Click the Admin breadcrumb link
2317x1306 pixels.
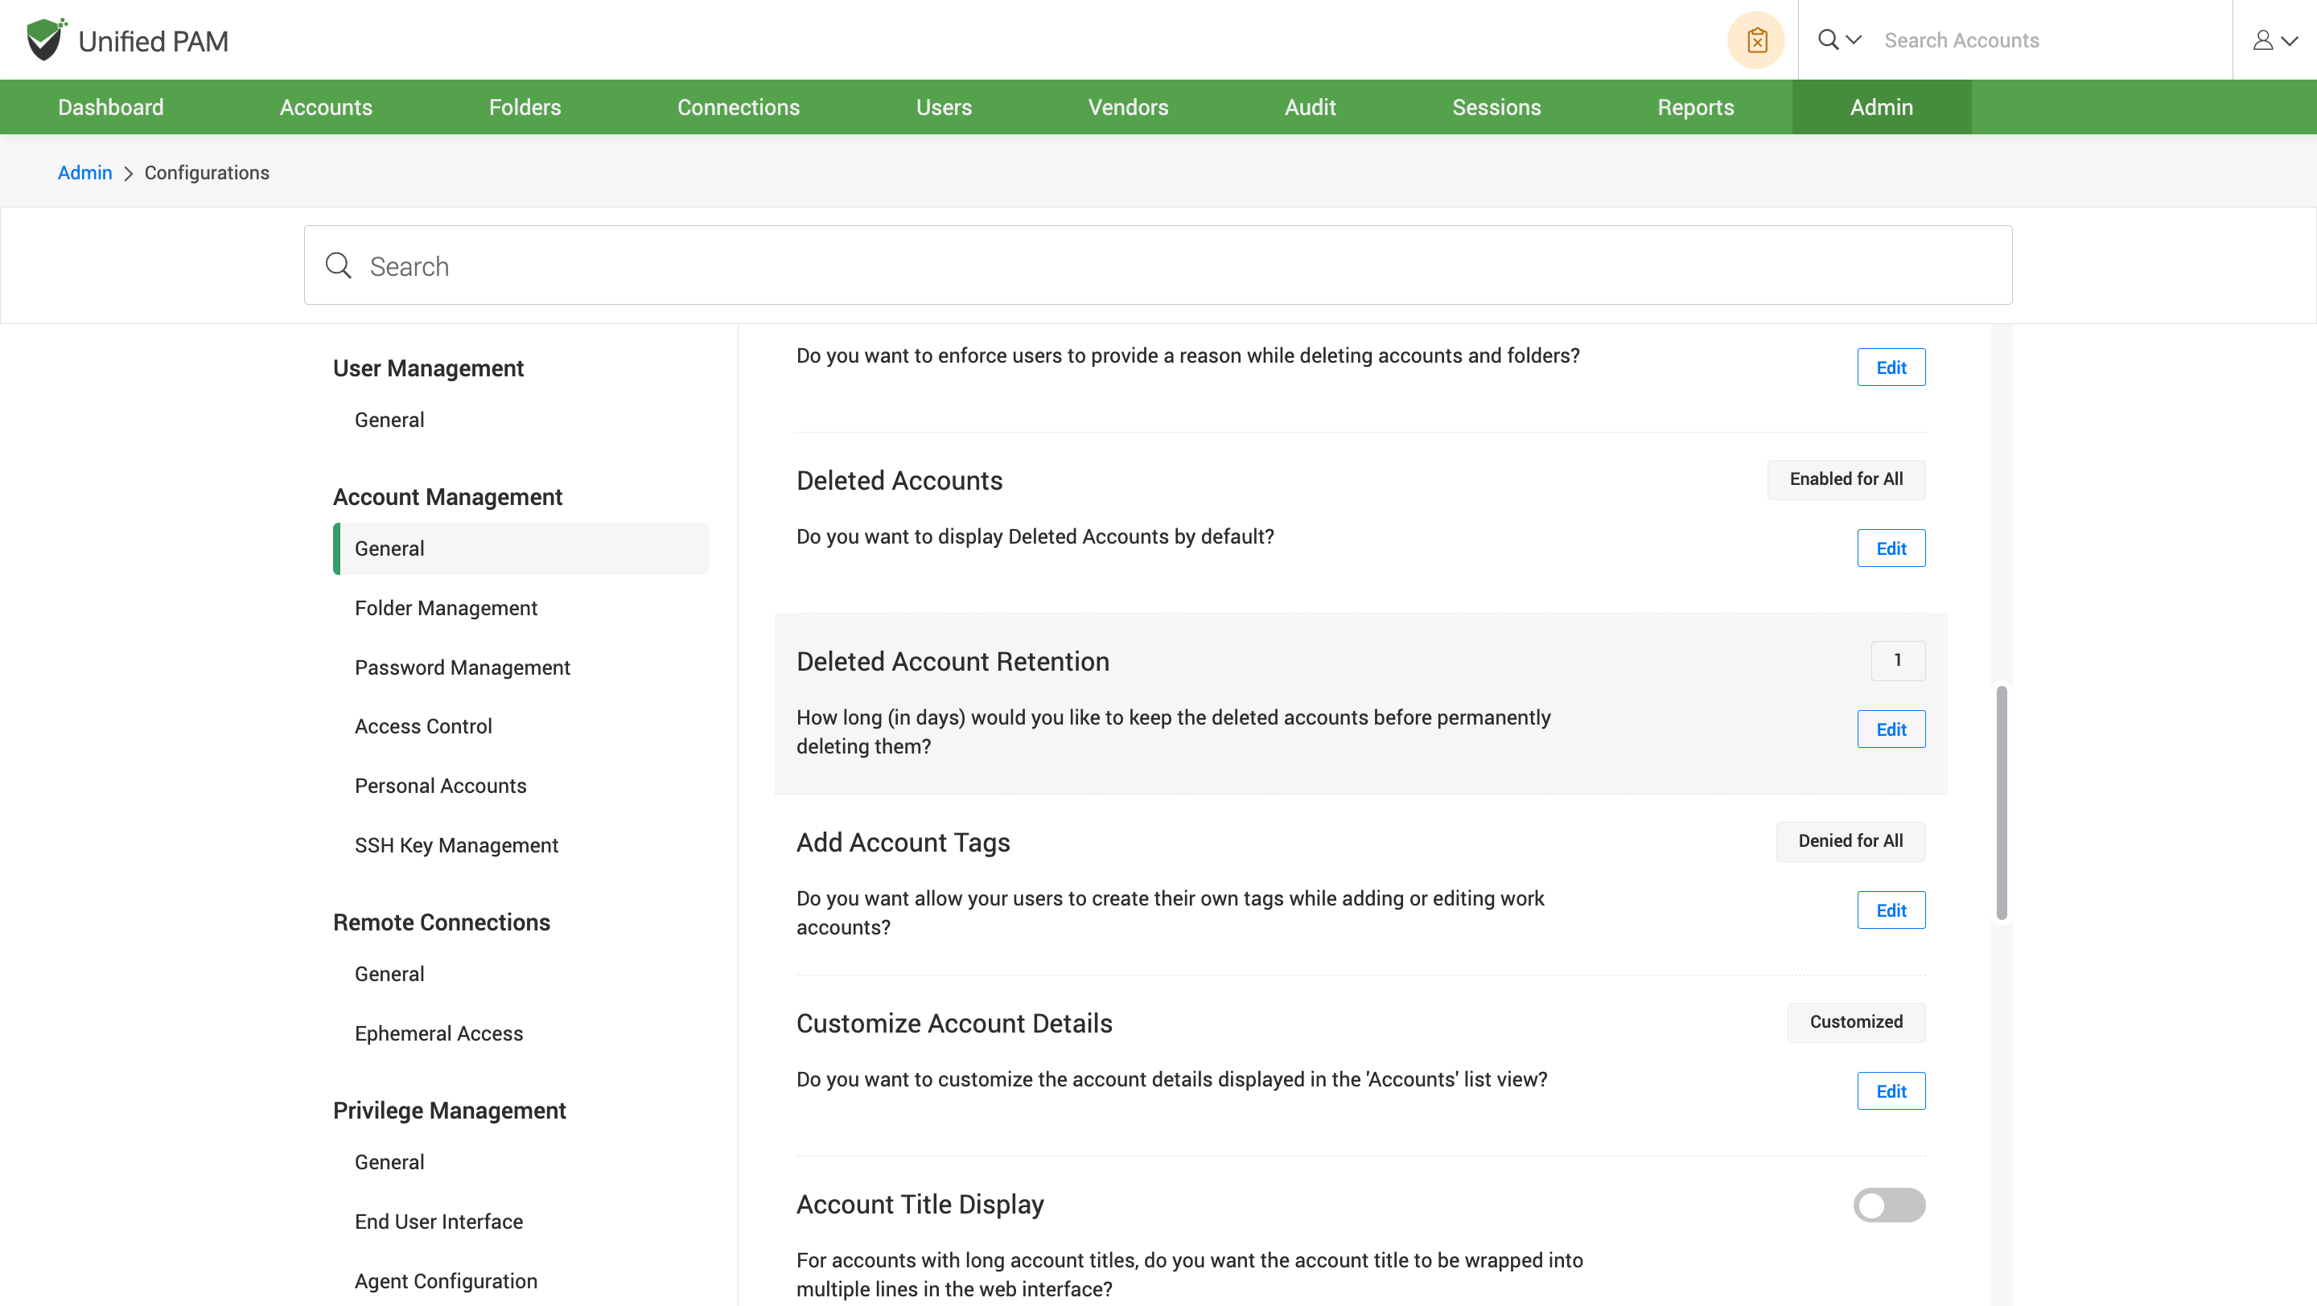pos(84,173)
